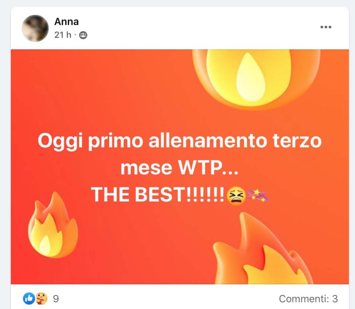Open the Commenti: 3 comments link

tap(308, 299)
